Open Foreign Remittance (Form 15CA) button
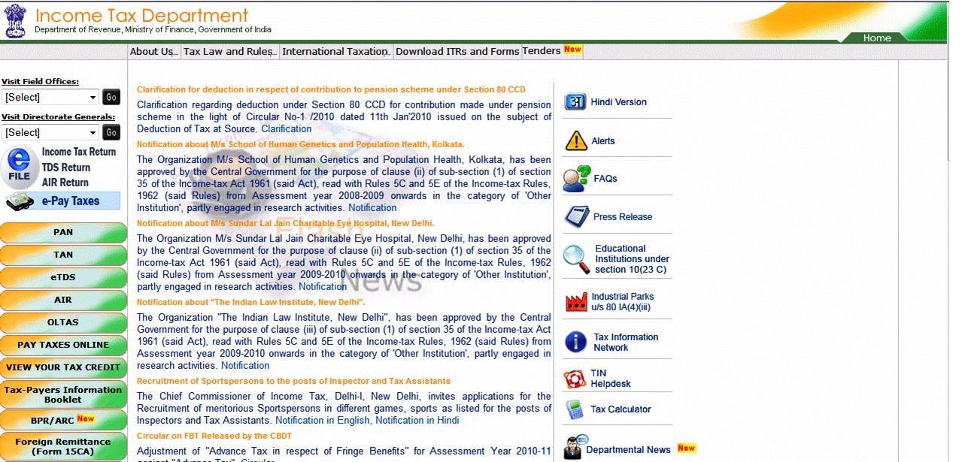This screenshot has width=962, height=462. pyautogui.click(x=63, y=446)
